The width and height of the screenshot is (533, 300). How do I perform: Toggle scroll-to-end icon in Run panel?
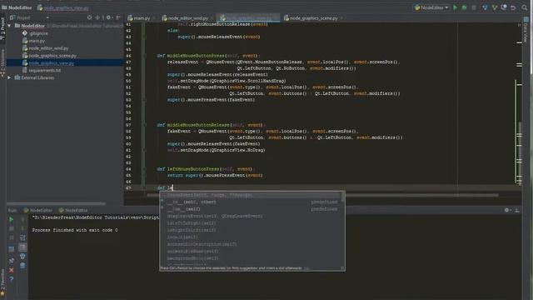point(22,247)
